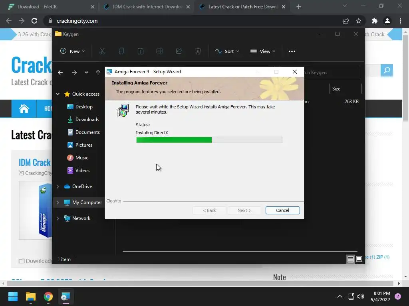Expand the My Computer tree node

[58, 202]
